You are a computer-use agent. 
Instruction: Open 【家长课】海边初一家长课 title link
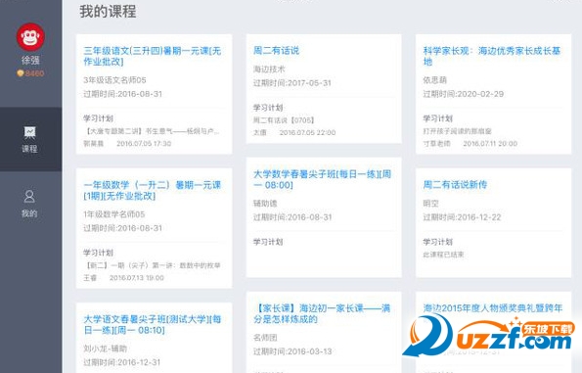click(x=322, y=313)
